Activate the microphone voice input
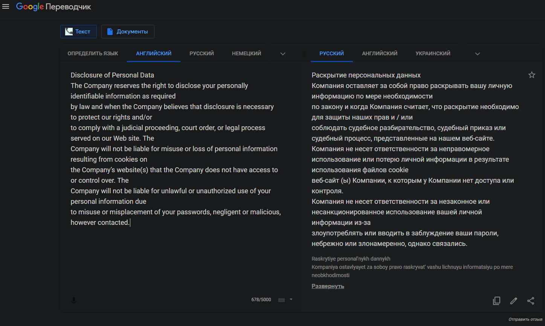 click(x=74, y=300)
